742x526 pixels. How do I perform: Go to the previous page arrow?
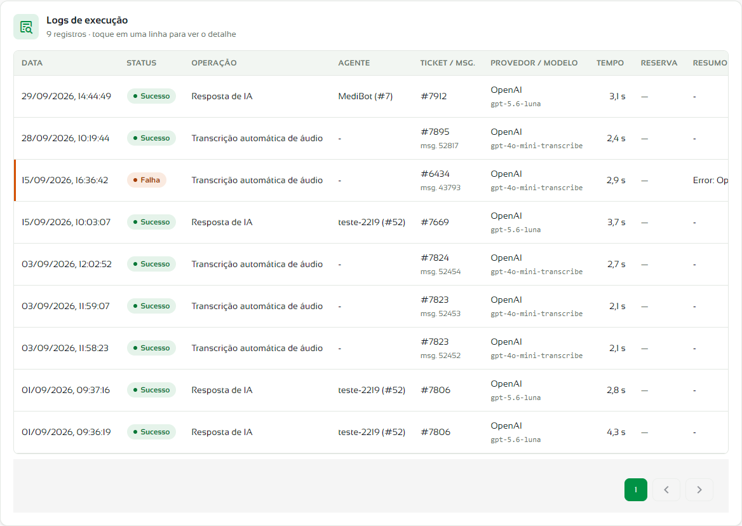pos(666,490)
